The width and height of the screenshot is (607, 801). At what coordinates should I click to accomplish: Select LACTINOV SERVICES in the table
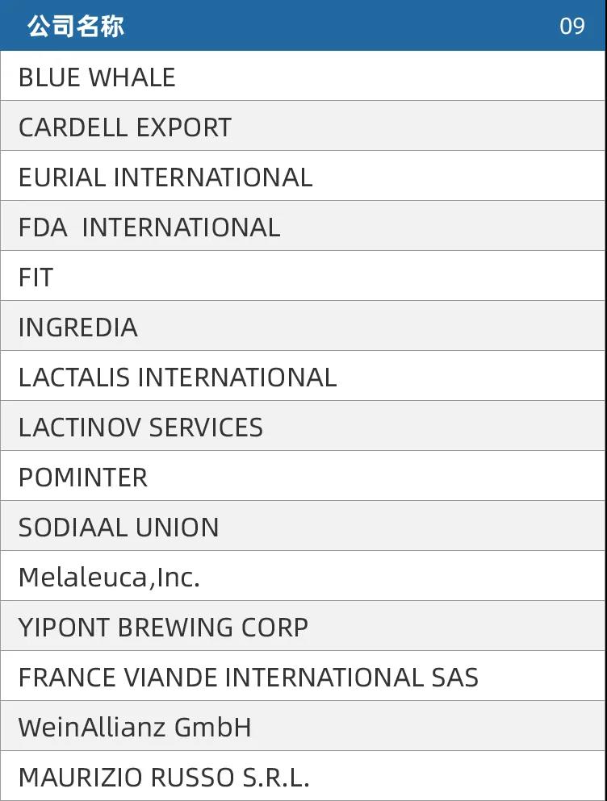coord(303,427)
